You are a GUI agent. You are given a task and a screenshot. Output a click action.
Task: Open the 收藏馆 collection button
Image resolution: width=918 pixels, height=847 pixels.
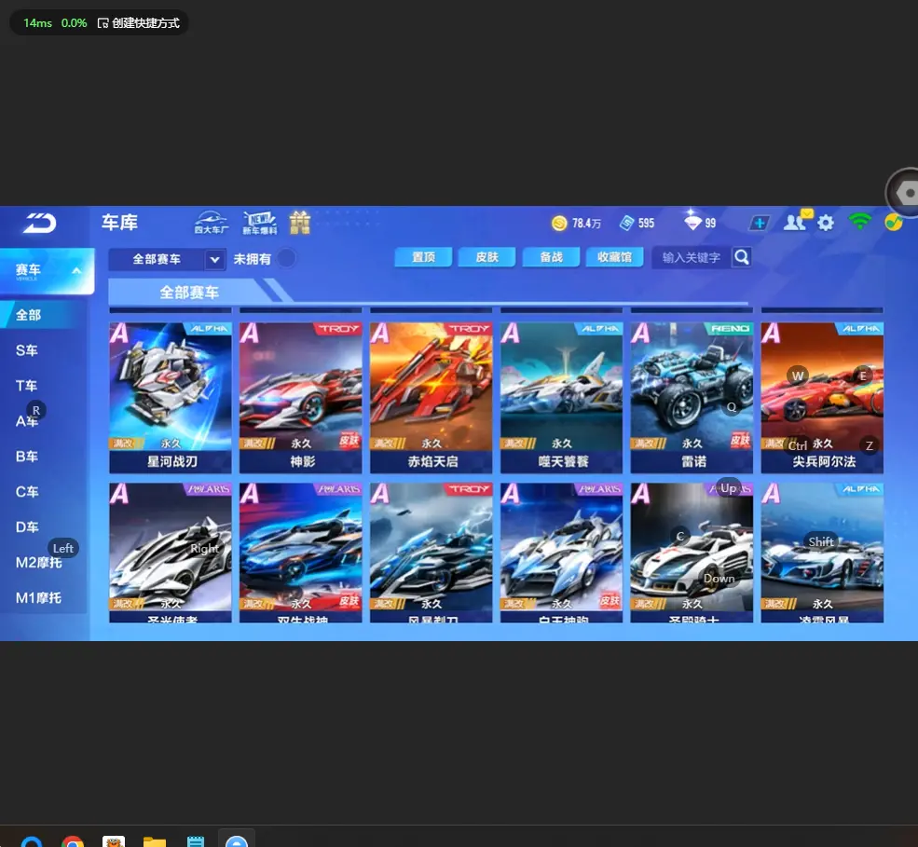click(615, 257)
